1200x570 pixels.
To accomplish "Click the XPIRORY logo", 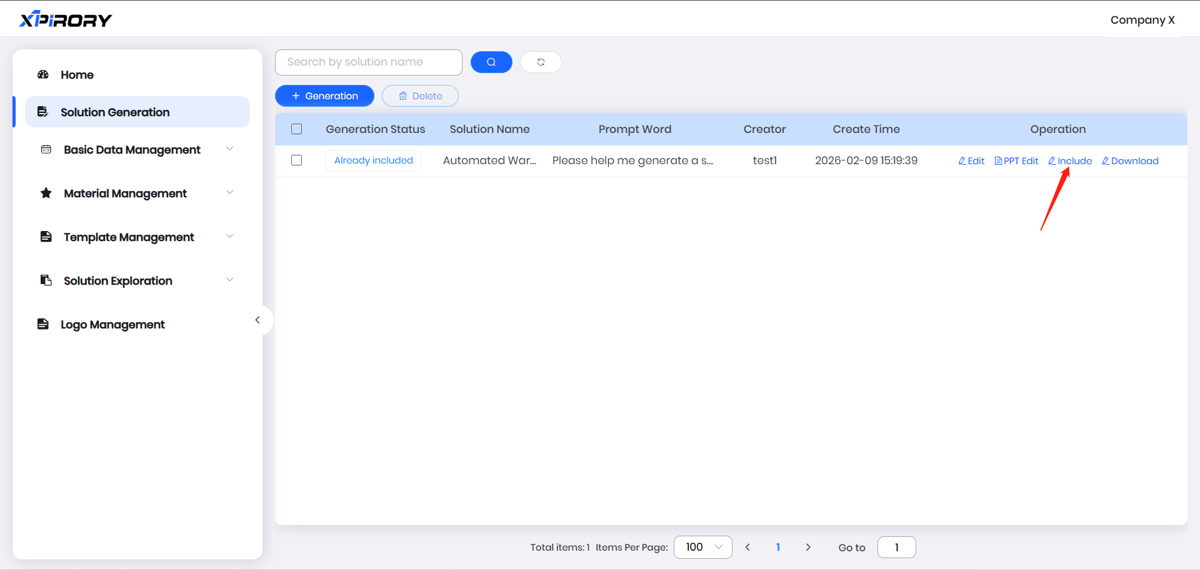I will [x=66, y=20].
